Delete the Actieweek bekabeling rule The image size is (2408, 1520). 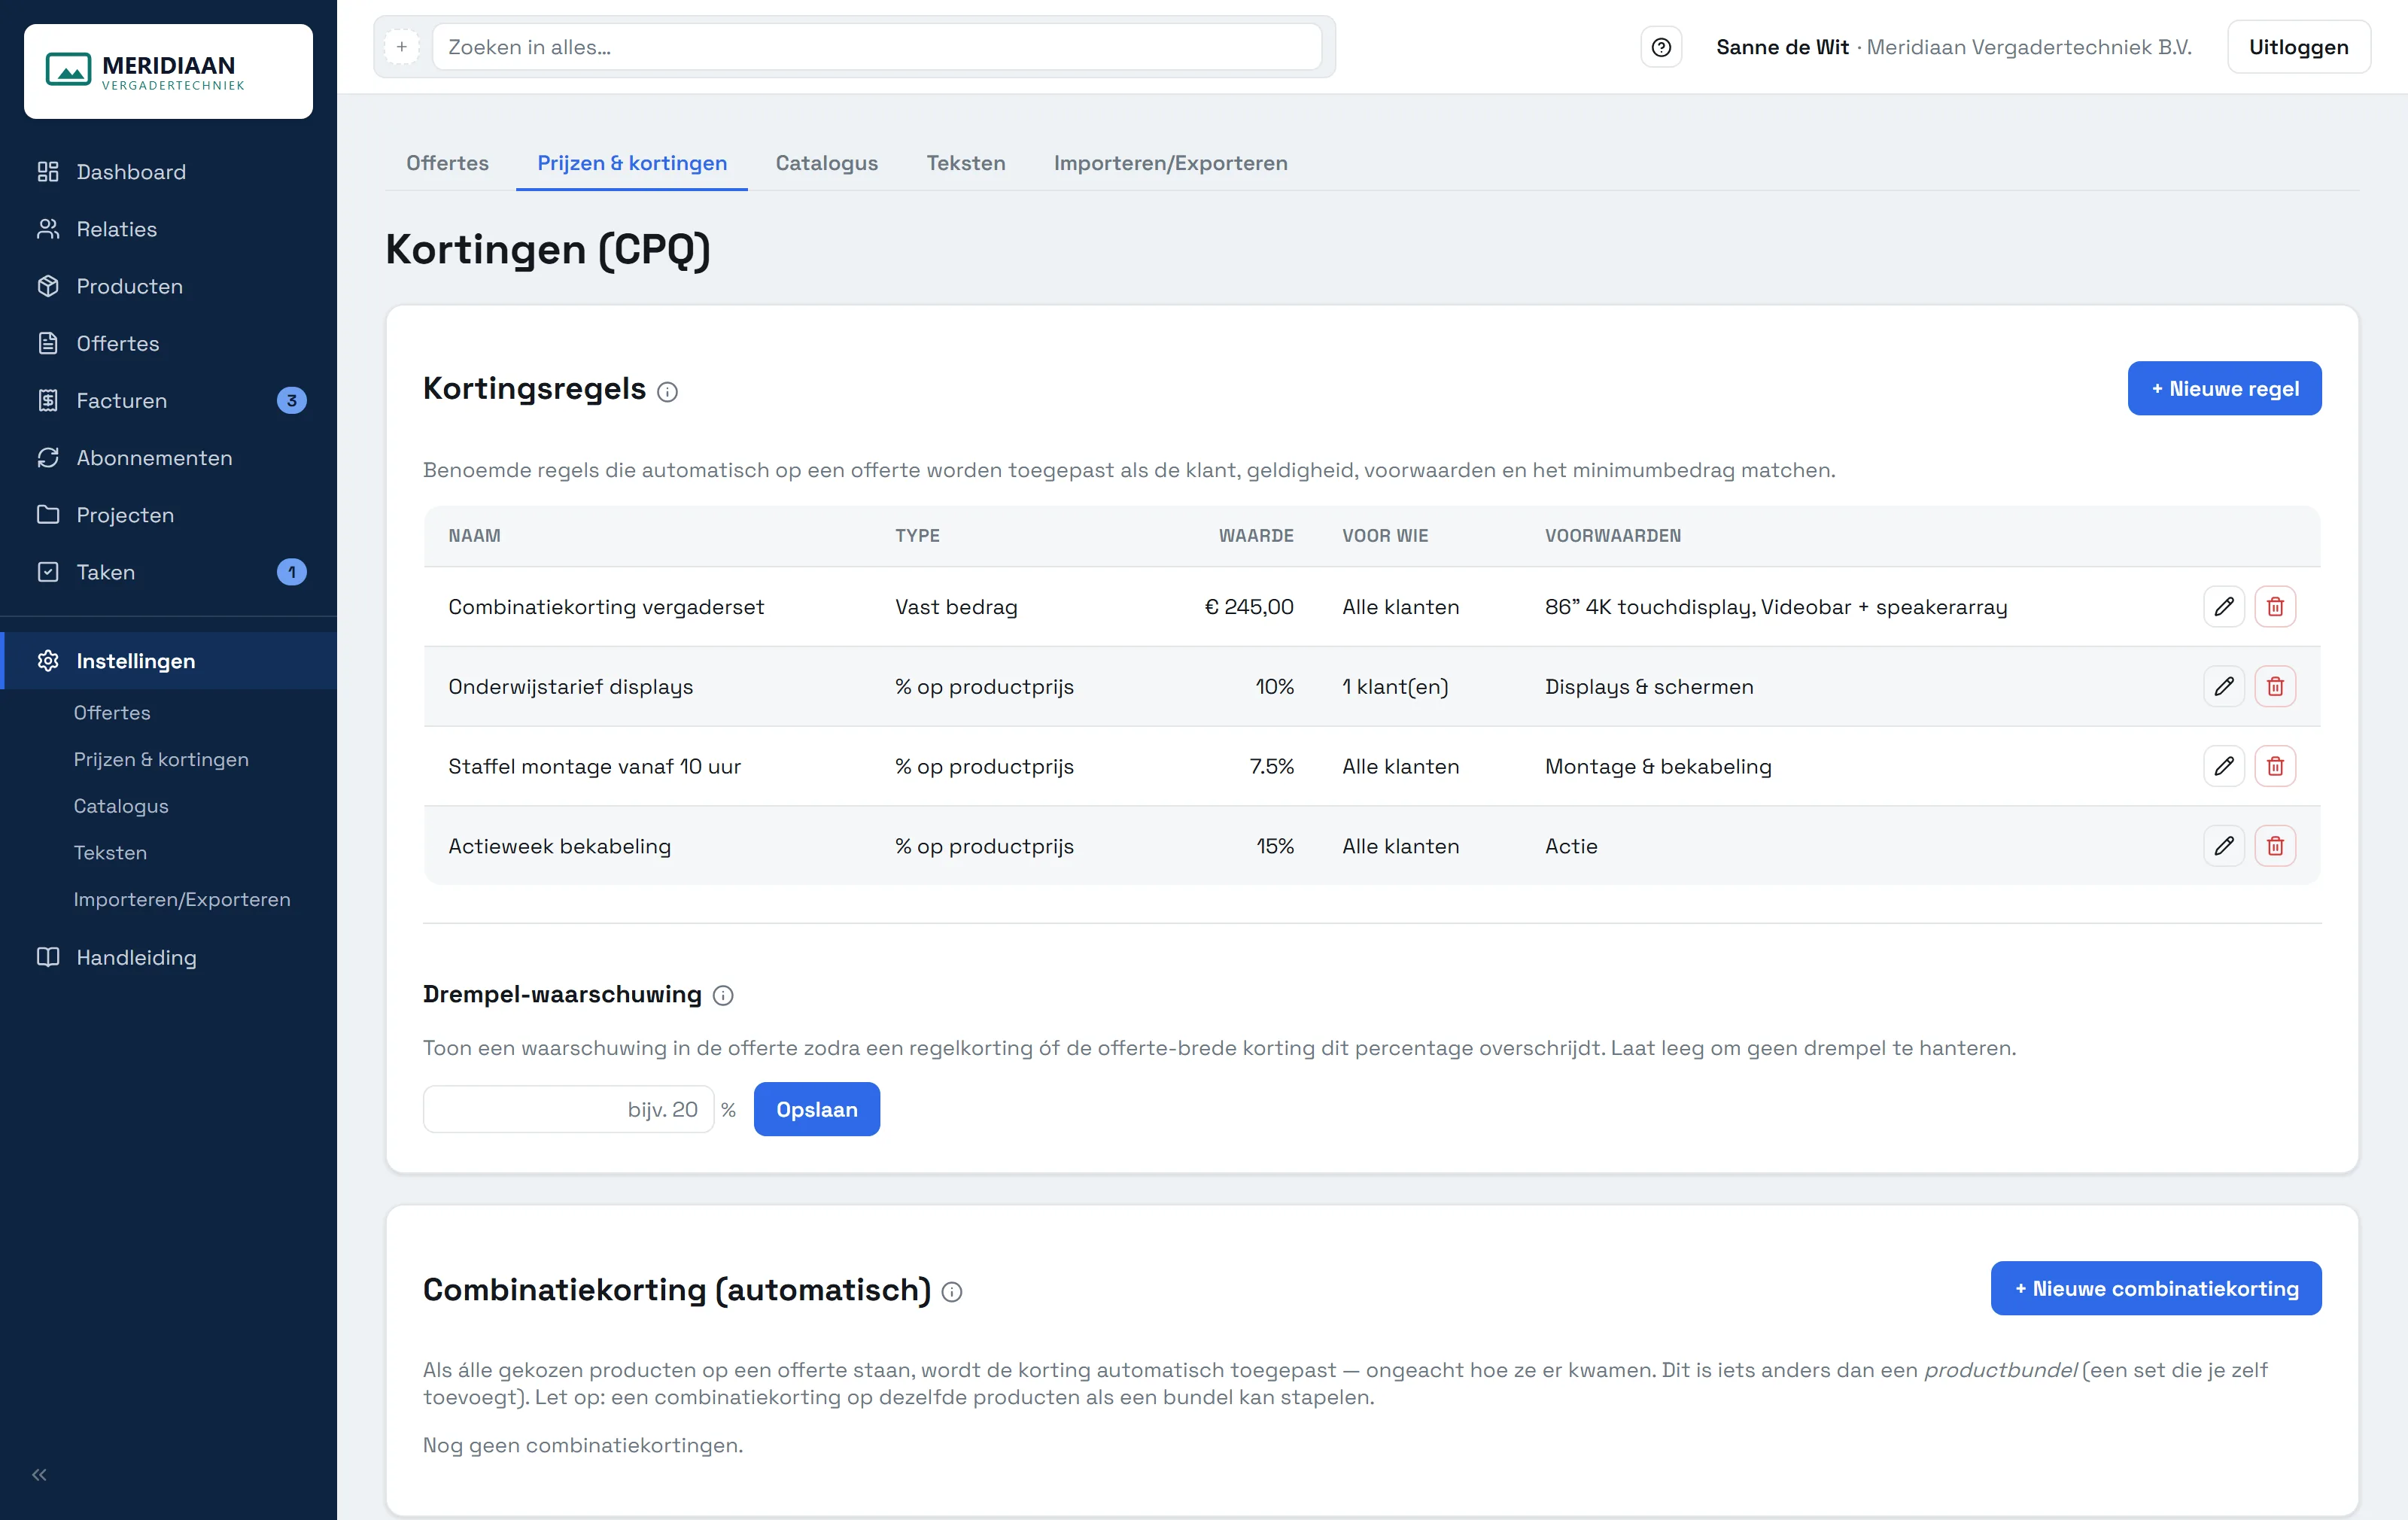(x=2275, y=846)
